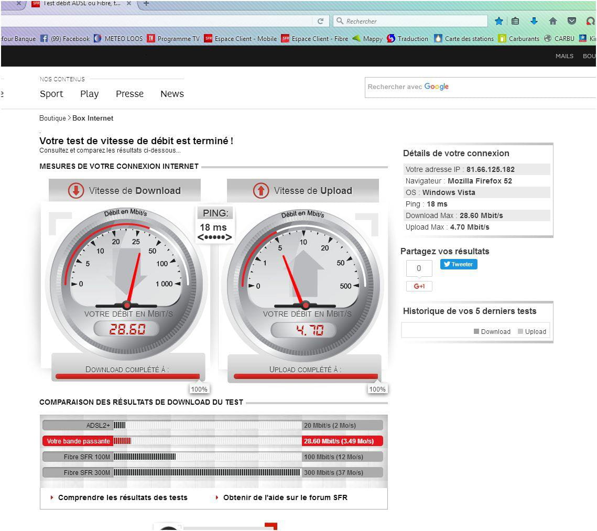Click the red download arrow icon
The image size is (597, 531).
click(76, 190)
